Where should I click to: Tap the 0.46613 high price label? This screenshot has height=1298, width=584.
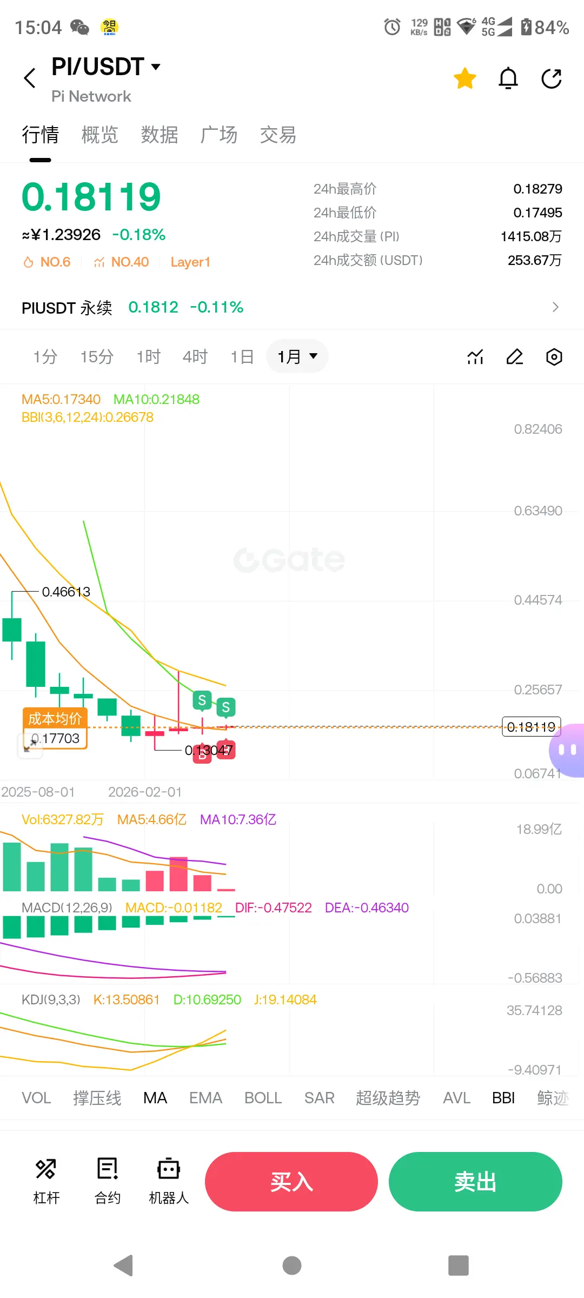click(66, 592)
